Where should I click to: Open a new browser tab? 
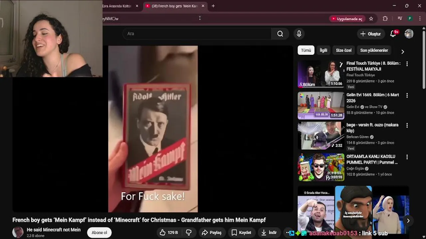(x=213, y=6)
